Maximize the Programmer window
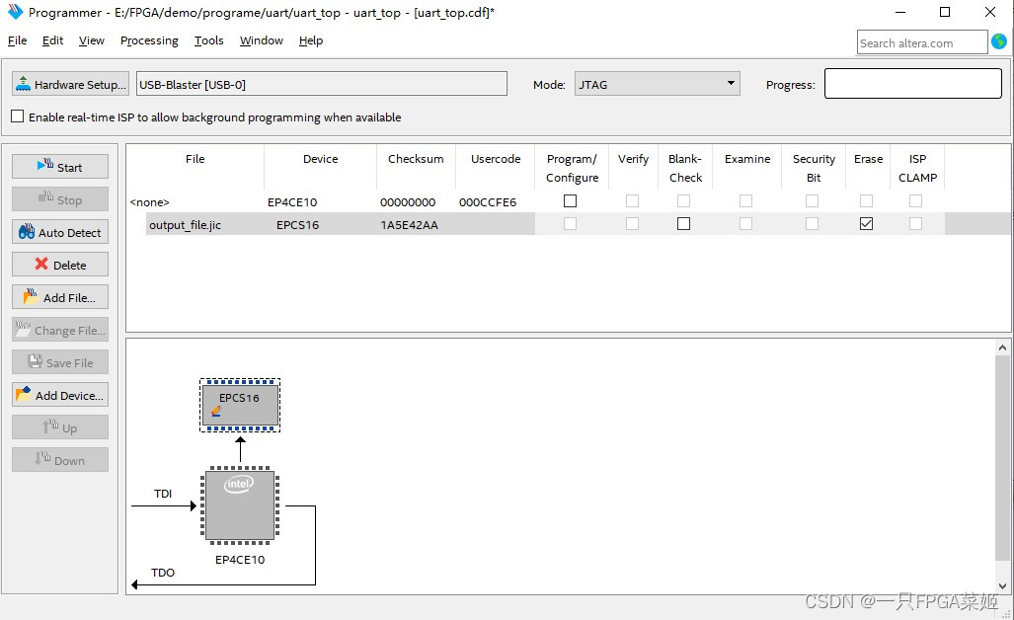Image resolution: width=1014 pixels, height=620 pixels. click(x=945, y=12)
